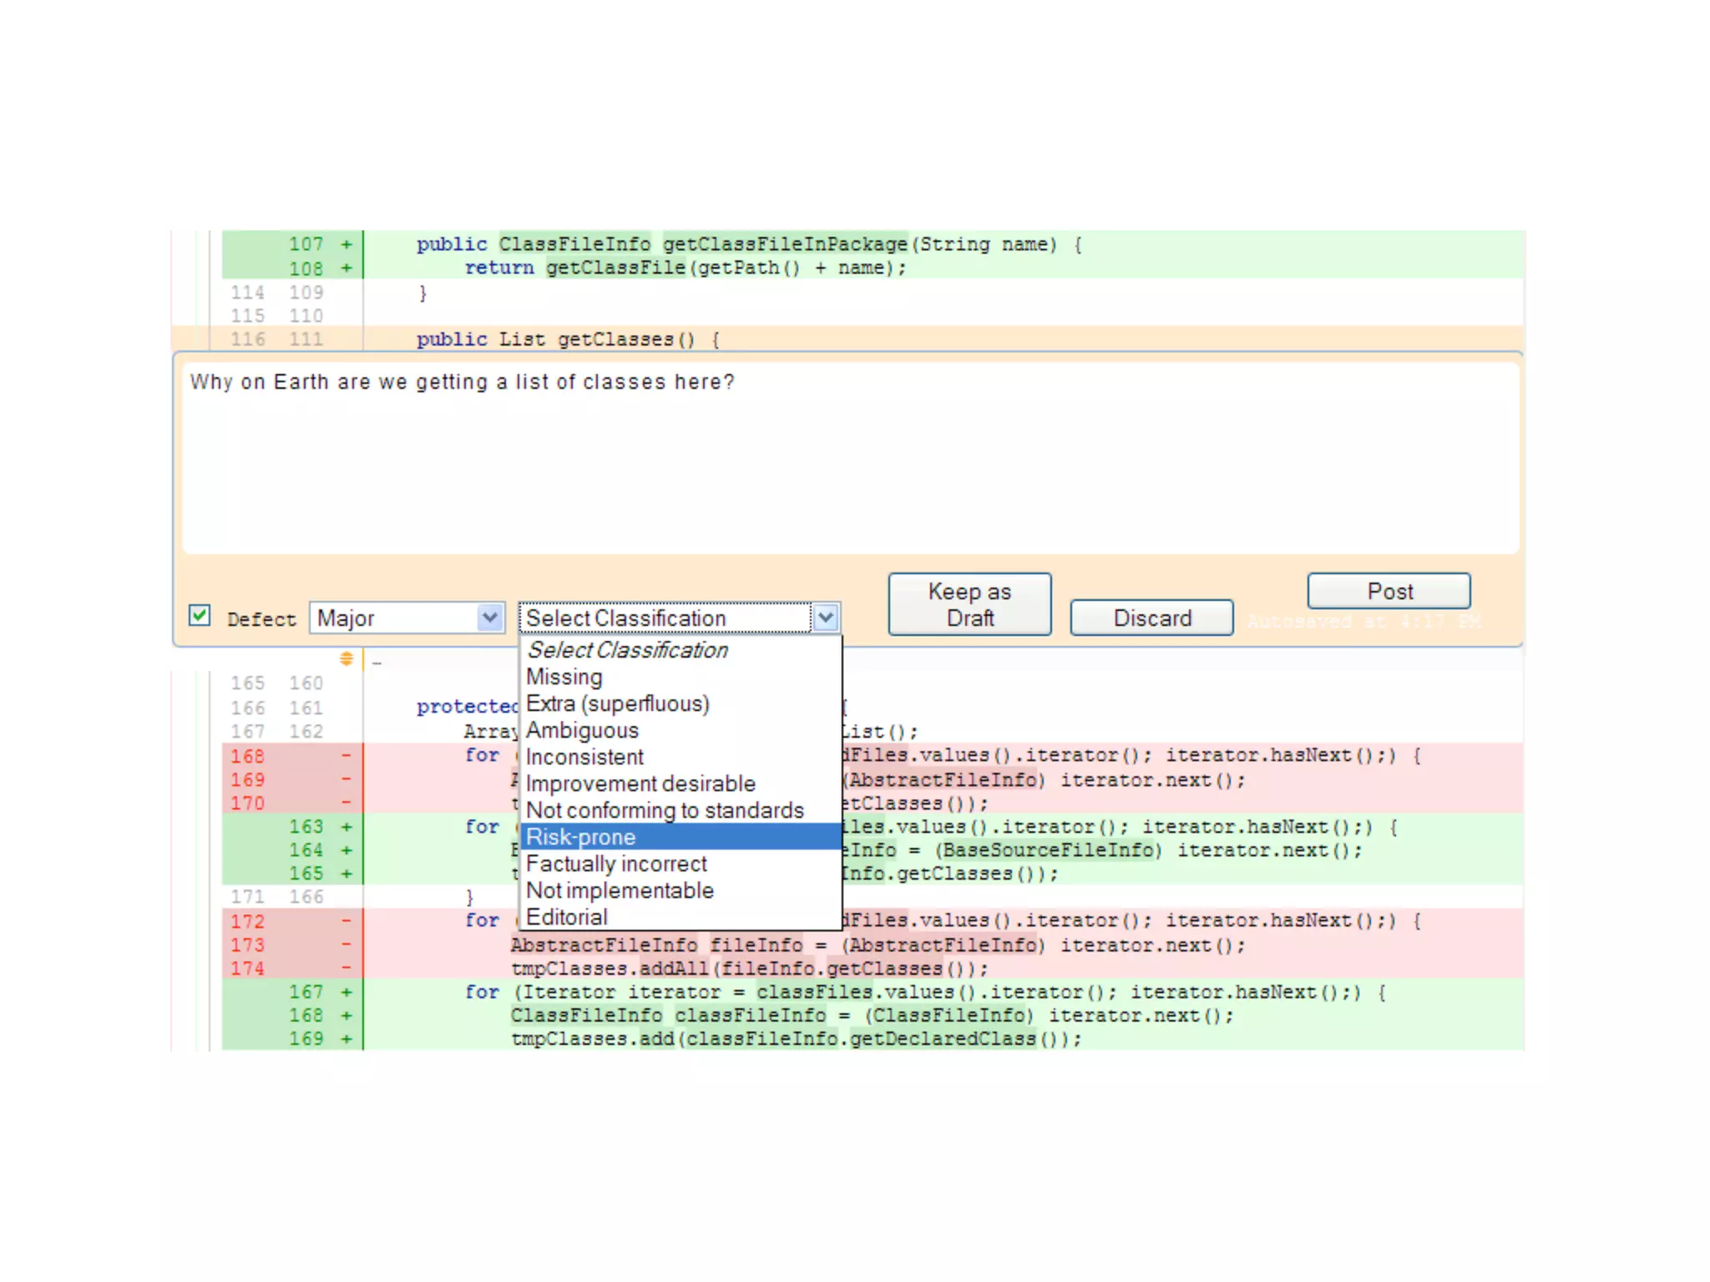The height and width of the screenshot is (1282, 1710).
Task: Post the review comment
Action: tap(1389, 592)
